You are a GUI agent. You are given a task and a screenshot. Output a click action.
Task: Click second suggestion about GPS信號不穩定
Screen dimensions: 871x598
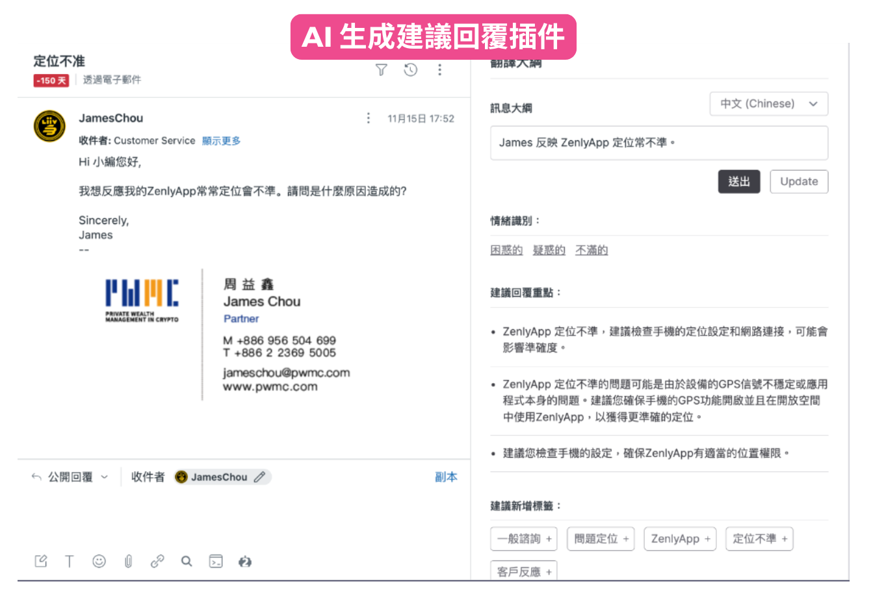665,401
